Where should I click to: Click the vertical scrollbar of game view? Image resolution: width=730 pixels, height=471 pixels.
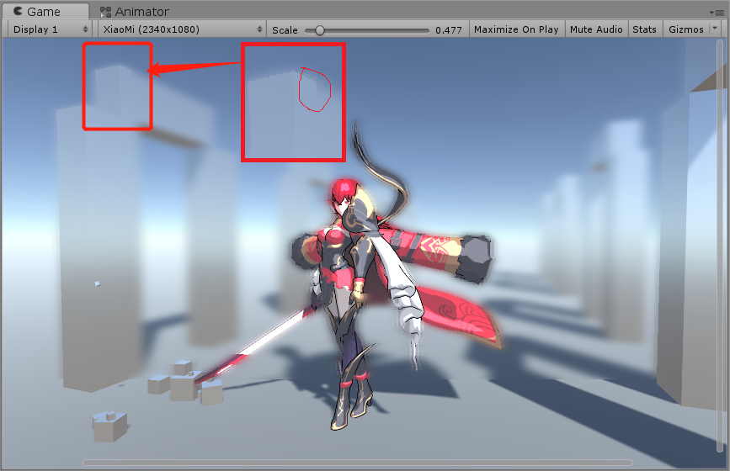tap(720, 246)
